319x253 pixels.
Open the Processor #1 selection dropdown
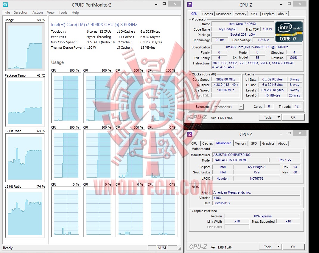[x=228, y=107]
